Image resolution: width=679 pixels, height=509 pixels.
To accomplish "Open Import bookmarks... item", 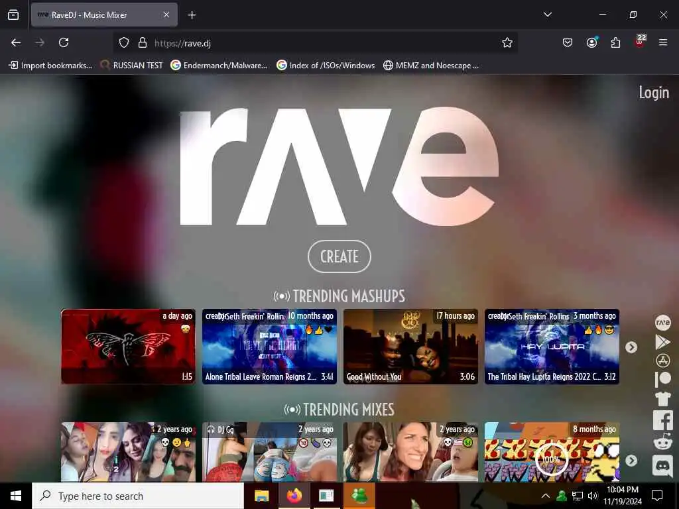I will 50,66.
